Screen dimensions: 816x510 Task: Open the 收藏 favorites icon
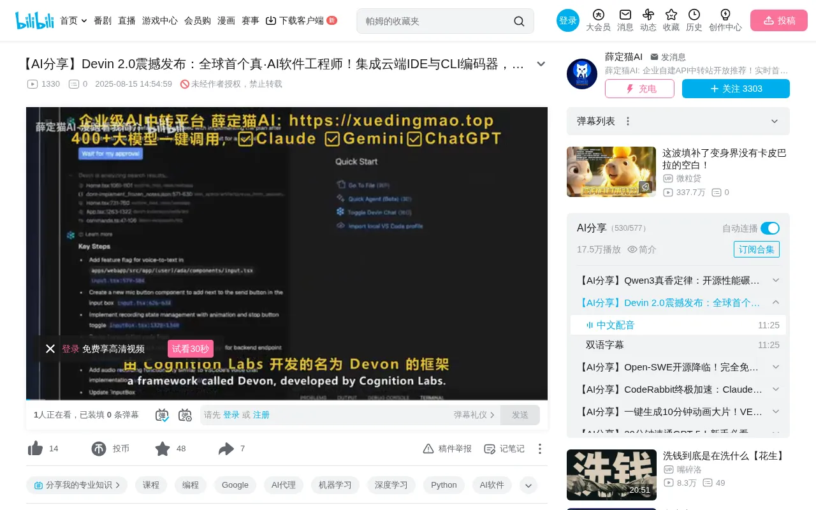671,20
